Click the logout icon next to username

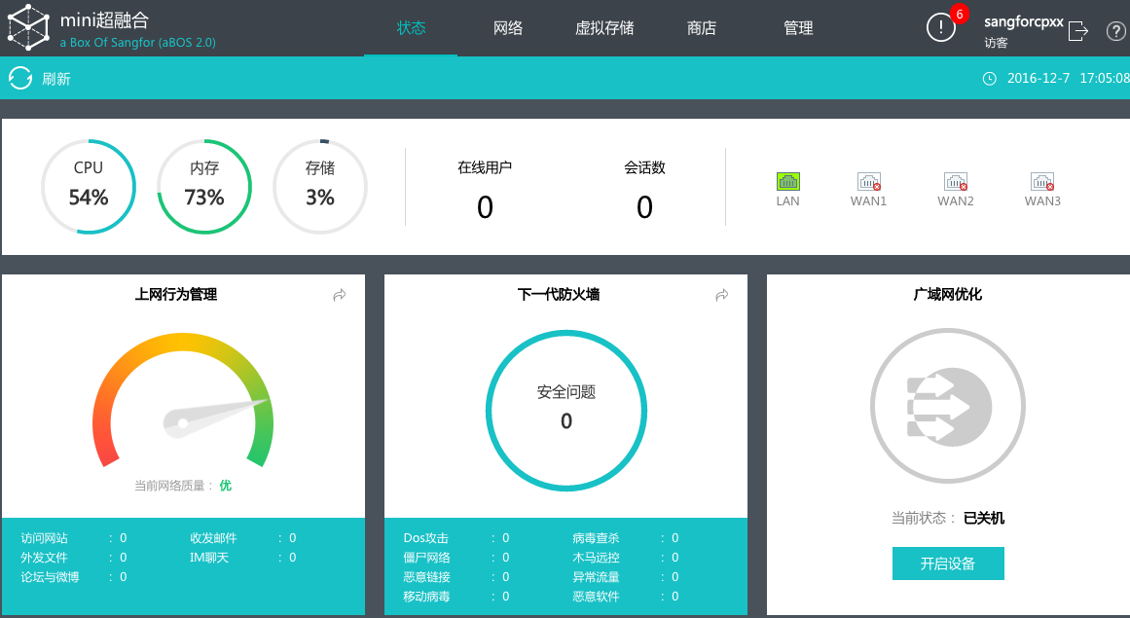click(x=1078, y=31)
